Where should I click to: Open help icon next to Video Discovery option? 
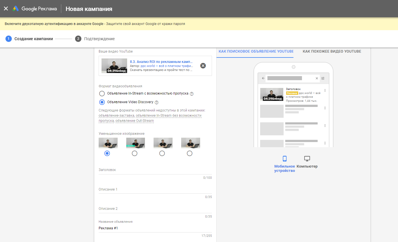[x=157, y=102]
